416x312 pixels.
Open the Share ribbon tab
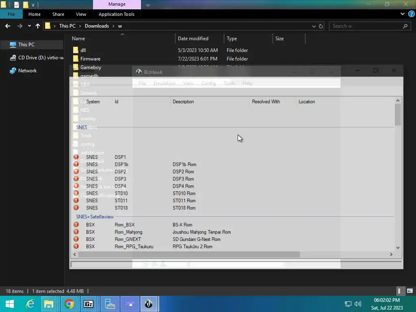click(x=58, y=14)
